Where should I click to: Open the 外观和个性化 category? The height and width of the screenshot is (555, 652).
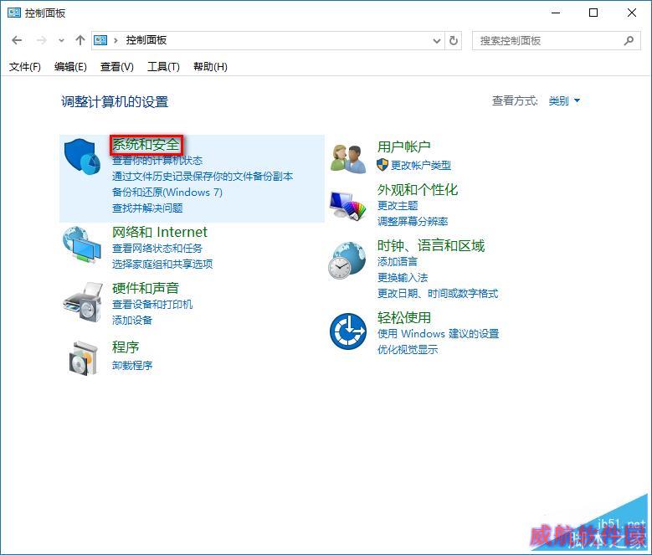pos(418,190)
